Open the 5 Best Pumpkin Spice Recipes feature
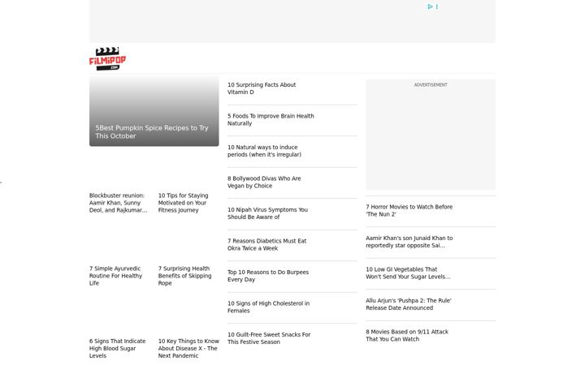The width and height of the screenshot is (585, 365). [x=154, y=112]
